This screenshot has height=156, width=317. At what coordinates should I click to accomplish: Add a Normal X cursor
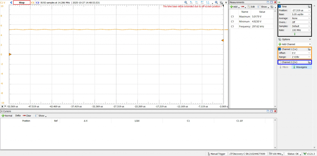(x=7, y=116)
